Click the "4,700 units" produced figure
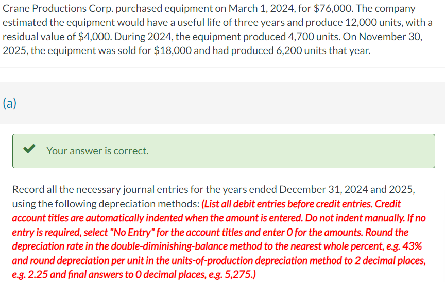445x282 pixels. pos(314,37)
